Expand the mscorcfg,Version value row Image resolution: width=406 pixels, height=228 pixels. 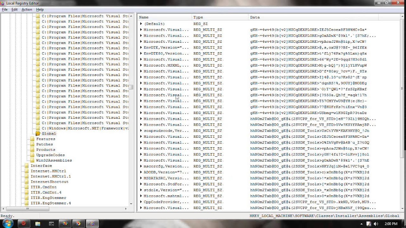coord(141,166)
